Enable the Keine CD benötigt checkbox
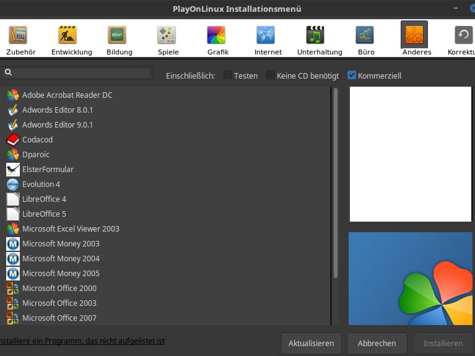This screenshot has width=475, height=356. (271, 75)
